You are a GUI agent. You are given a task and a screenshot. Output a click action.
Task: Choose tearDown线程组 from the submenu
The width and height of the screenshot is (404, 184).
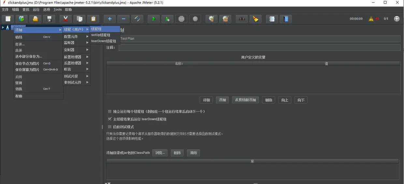[x=105, y=41]
